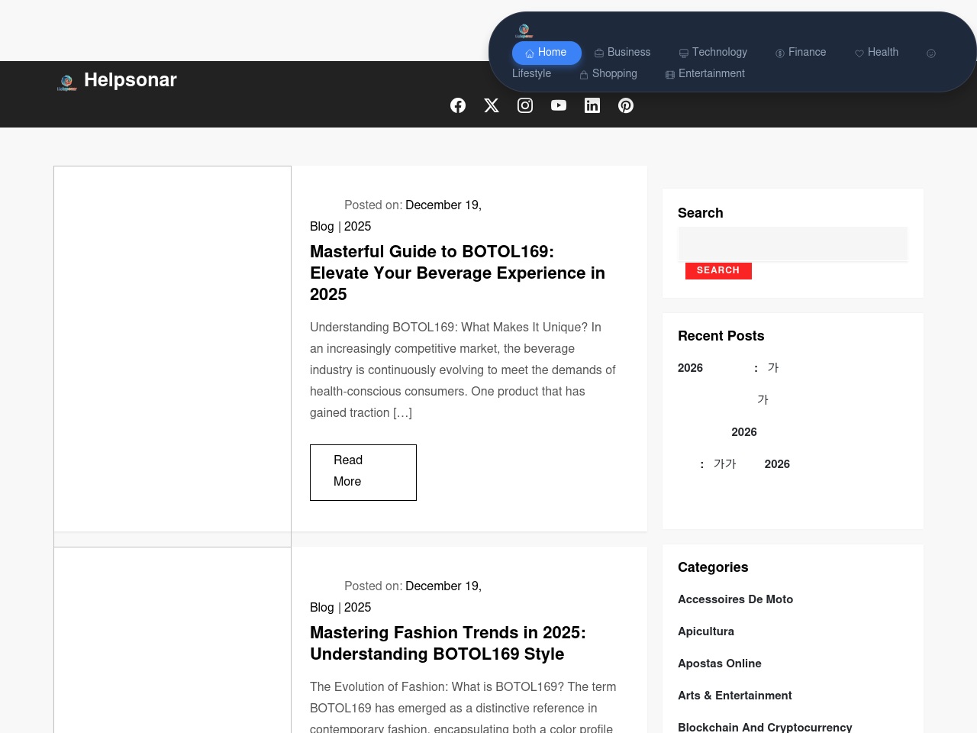This screenshot has width=977, height=733.
Task: Open the Accessoires De Moto category
Action: [x=735, y=599]
